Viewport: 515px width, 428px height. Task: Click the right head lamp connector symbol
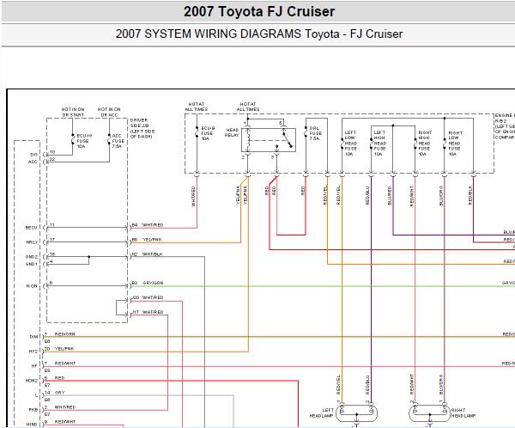[430, 413]
